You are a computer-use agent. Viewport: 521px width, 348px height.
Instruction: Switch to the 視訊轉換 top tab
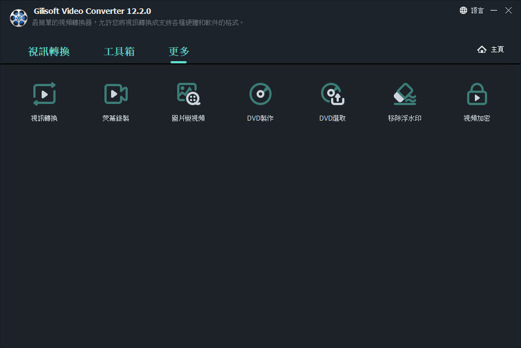[x=49, y=52]
